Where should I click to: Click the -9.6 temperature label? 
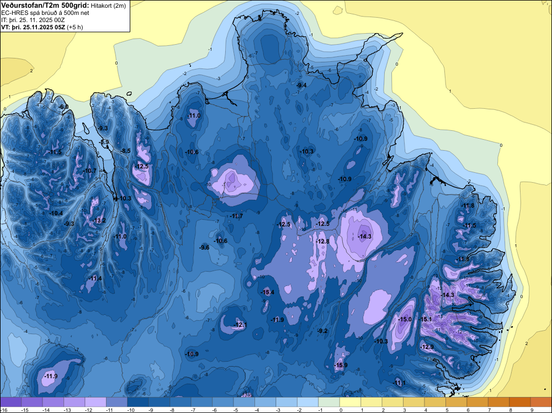(x=204, y=247)
